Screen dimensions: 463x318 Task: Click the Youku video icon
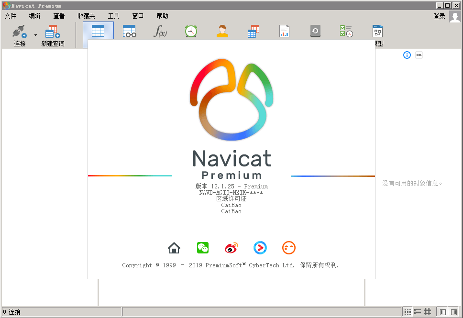tap(260, 248)
